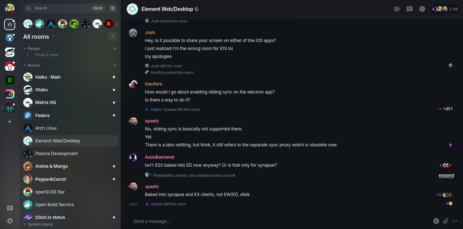Screen dimensions: 463x229
Task: Expand the System Alerts section
Action: click(25, 224)
